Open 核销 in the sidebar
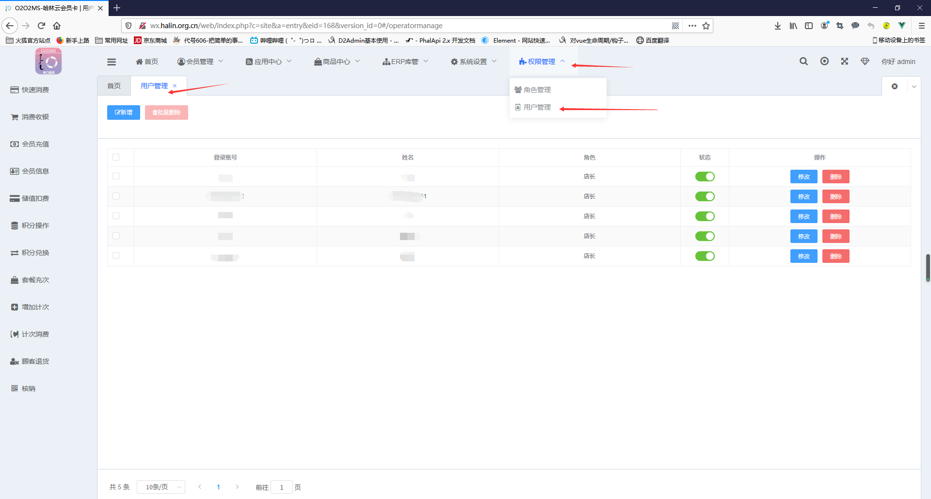This screenshot has width=931, height=499. 23,388
